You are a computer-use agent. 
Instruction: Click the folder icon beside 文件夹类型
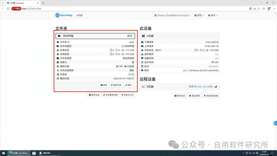(58, 58)
